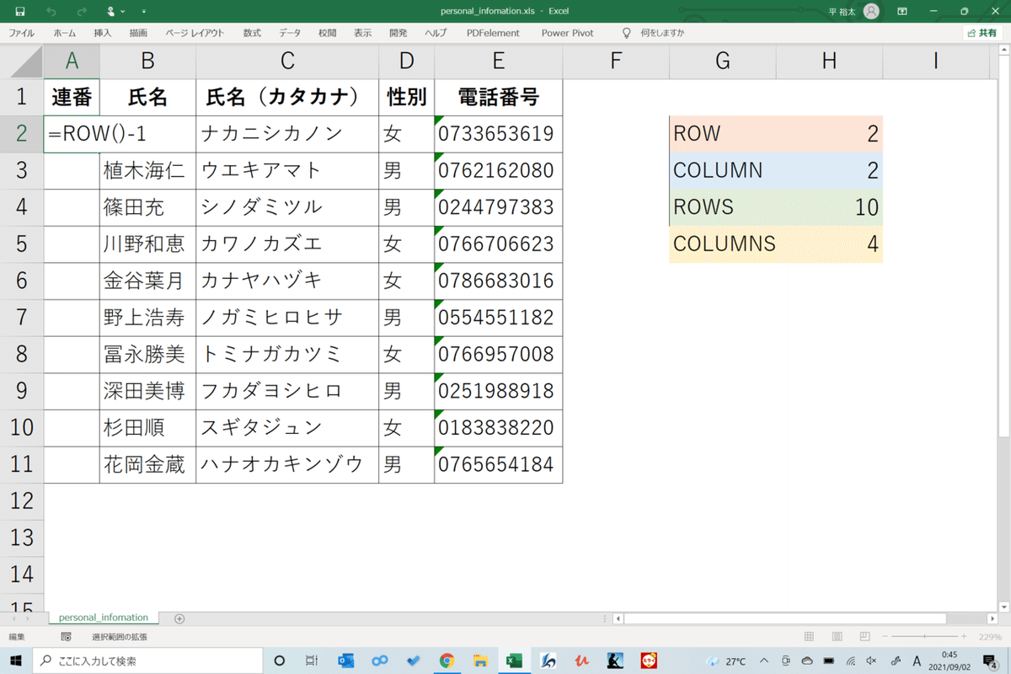The image size is (1011, 674).
Task: Click the user account avatar 平 裕太
Action: 871,11
